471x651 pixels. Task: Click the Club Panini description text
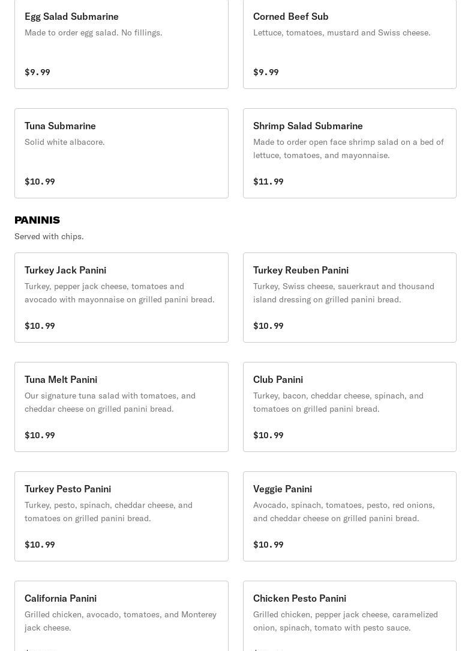pyautogui.click(x=338, y=402)
